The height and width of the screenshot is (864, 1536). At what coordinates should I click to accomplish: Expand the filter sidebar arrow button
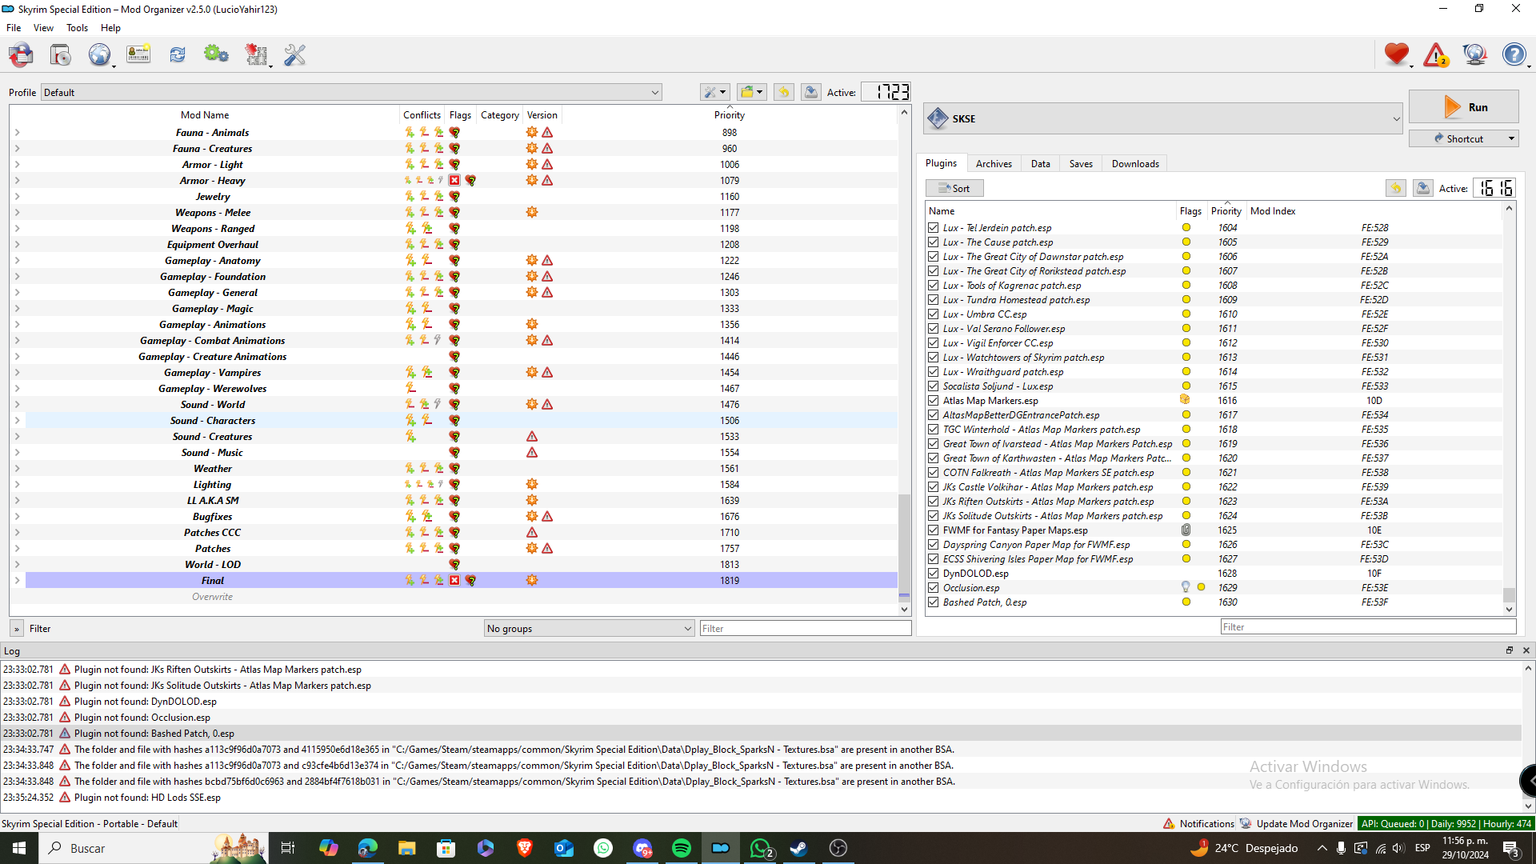click(16, 629)
